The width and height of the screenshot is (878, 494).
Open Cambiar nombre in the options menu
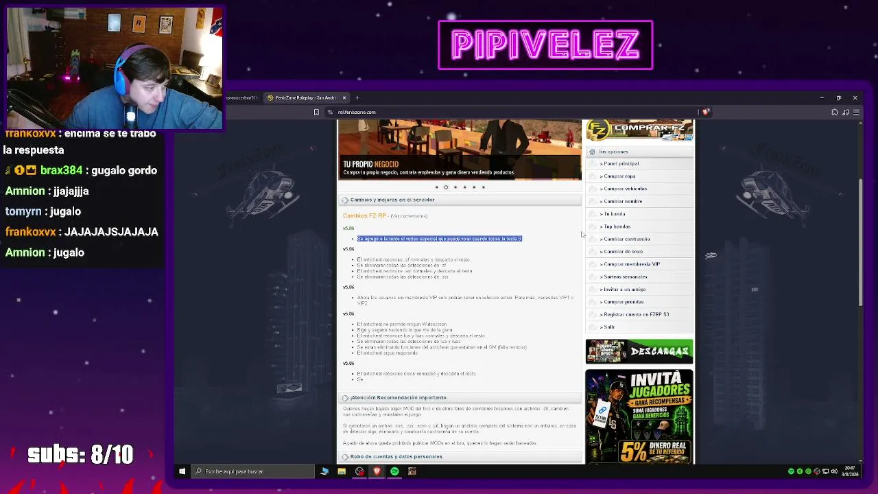pyautogui.click(x=623, y=202)
